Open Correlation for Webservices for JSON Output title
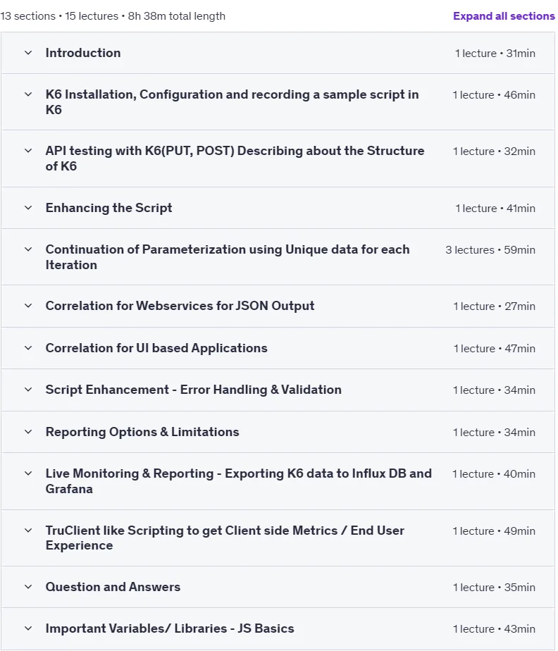The width and height of the screenshot is (558, 651). click(180, 306)
